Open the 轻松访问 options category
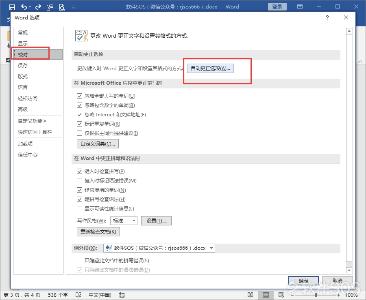The width and height of the screenshot is (366, 300). (38, 98)
